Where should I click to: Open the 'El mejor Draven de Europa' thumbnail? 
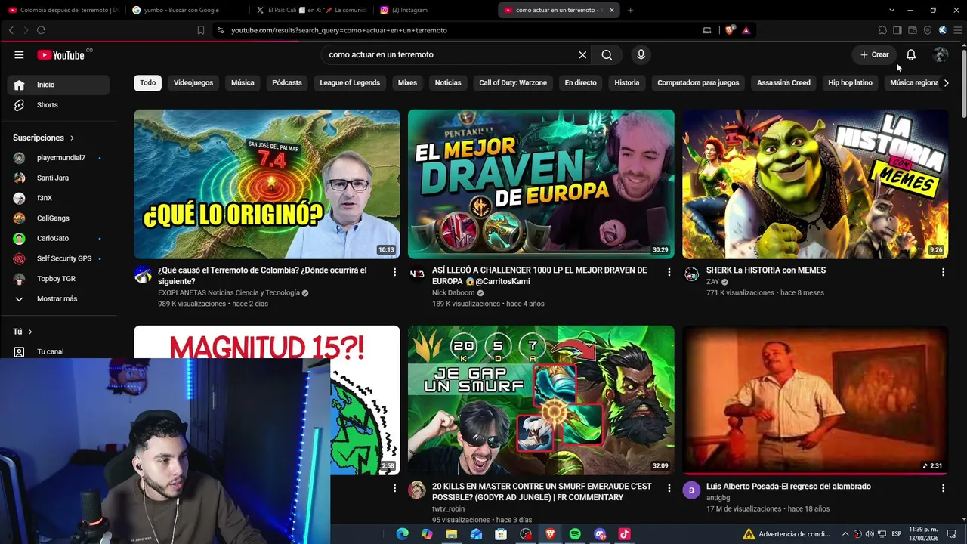pos(541,184)
